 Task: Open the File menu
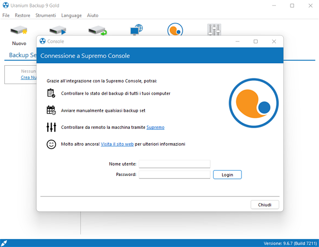(6, 16)
